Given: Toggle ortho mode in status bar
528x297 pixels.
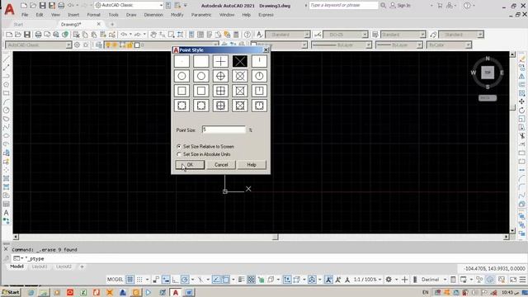Looking at the screenshot, I should pos(176,280).
